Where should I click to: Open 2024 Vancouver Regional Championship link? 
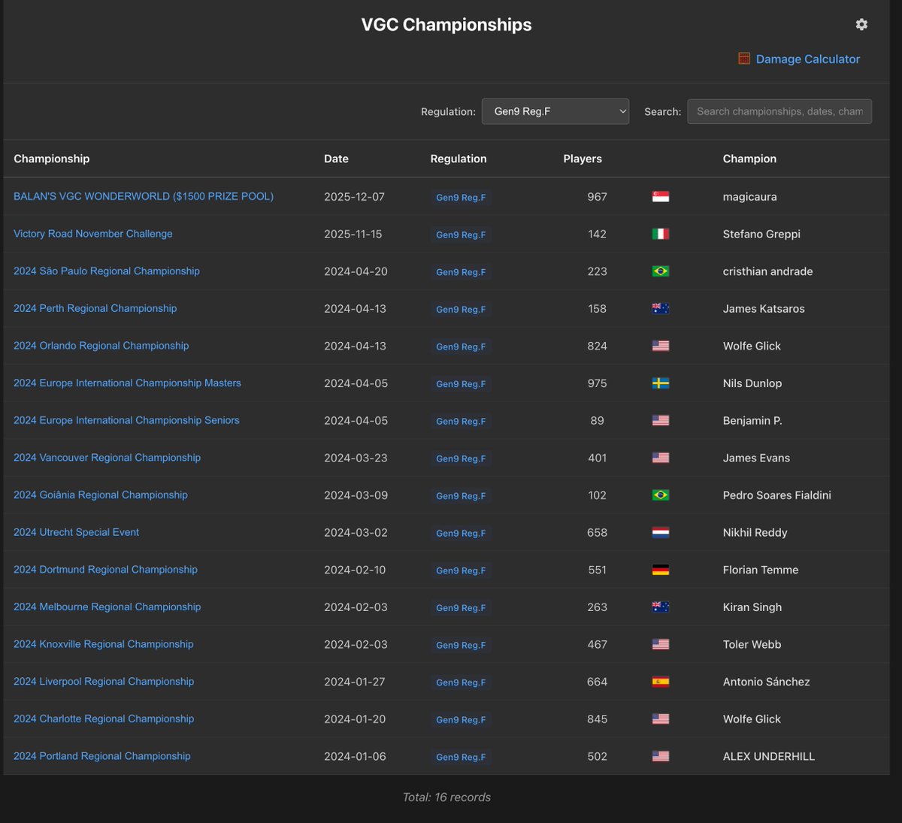click(x=107, y=458)
